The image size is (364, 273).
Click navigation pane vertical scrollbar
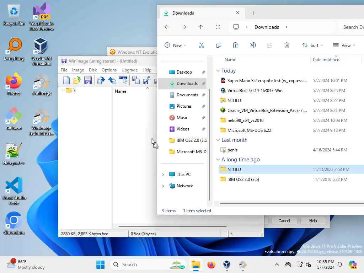tap(210, 144)
